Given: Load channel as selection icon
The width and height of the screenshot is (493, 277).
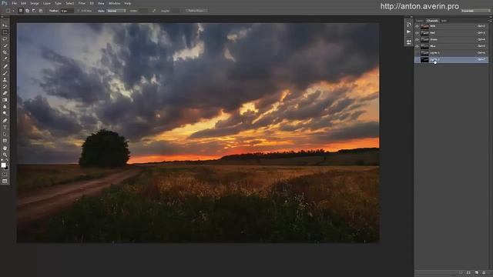Looking at the screenshot, I should pyautogui.click(x=461, y=272).
